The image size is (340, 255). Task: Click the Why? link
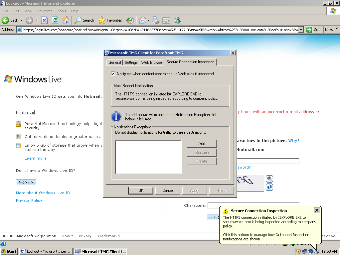click(294, 141)
